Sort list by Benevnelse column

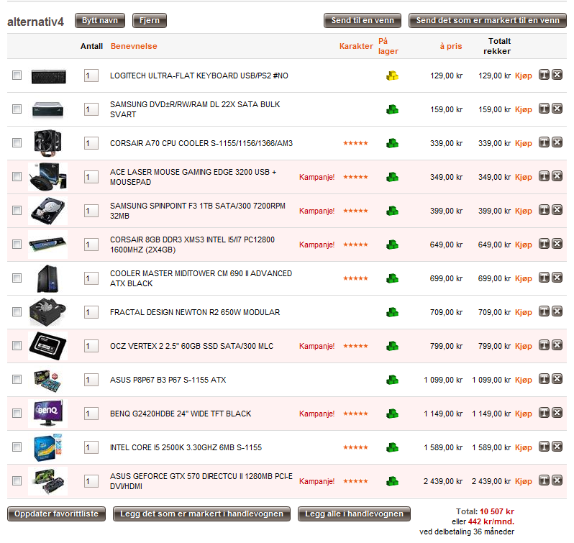134,46
